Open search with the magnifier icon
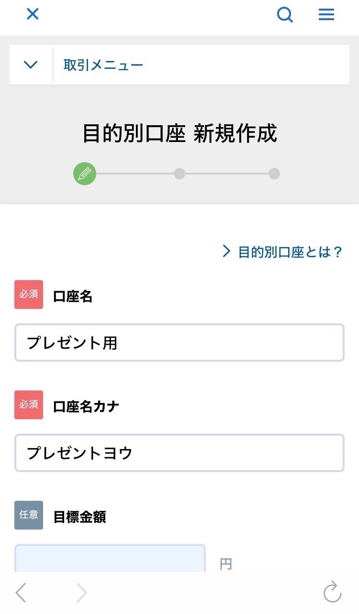359x614 pixels. point(285,15)
